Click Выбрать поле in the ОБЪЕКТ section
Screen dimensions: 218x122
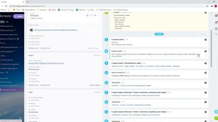[x=33, y=85]
